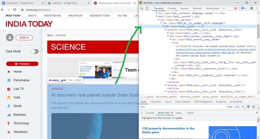Click the Home sidebar icon
Viewport: 260px width, 139px height.
click(x=9, y=71)
